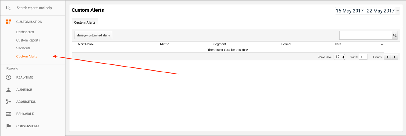Open Real-Time clock icon
The width and height of the screenshot is (406, 136).
pos(9,77)
